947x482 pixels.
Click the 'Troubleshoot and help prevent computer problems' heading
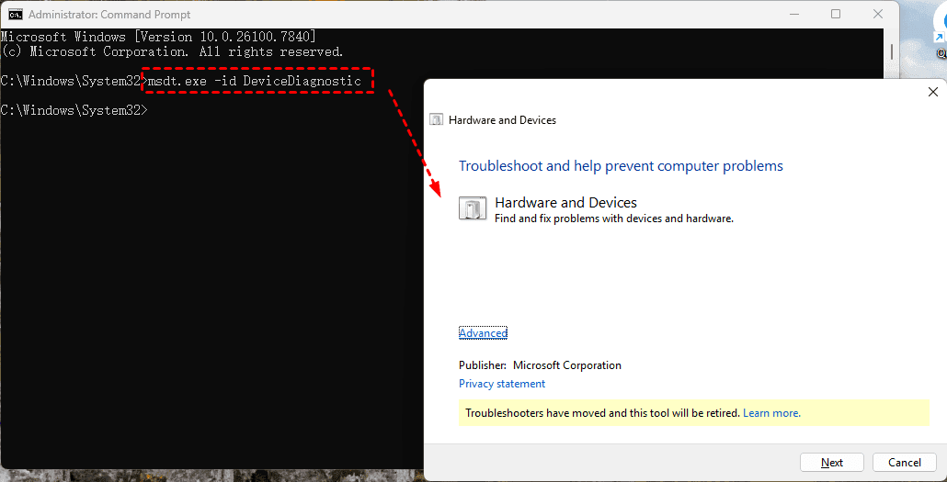click(621, 166)
